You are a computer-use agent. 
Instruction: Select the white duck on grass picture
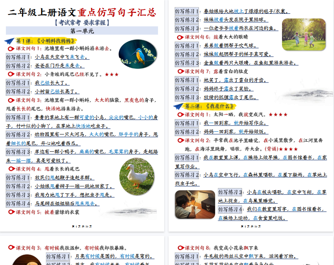point(136,177)
